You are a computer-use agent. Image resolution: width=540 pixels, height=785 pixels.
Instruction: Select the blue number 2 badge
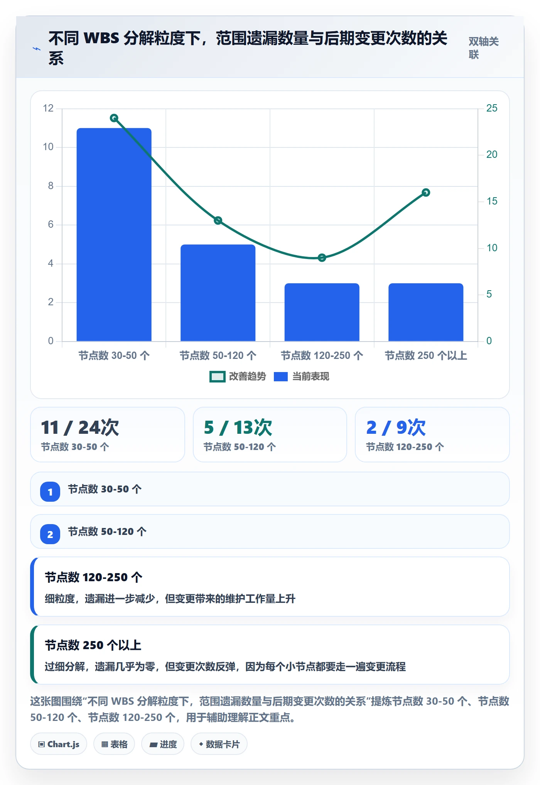50,534
